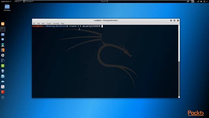Minimize the terminal window
Image resolution: width=209 pixels, height=118 pixels.
(x=171, y=20)
